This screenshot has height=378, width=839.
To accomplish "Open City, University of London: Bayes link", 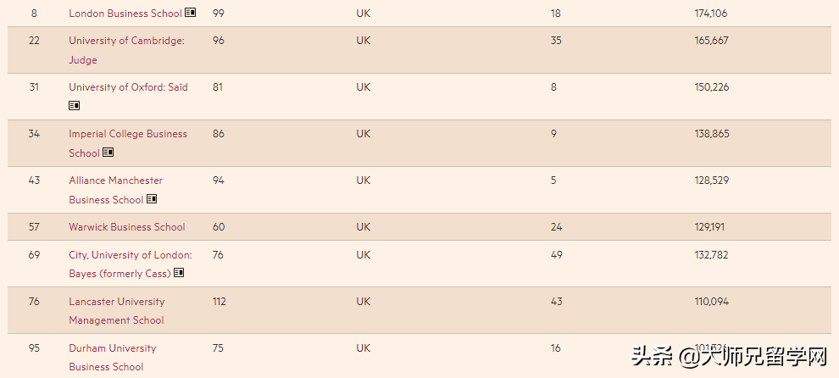I will point(130,255).
